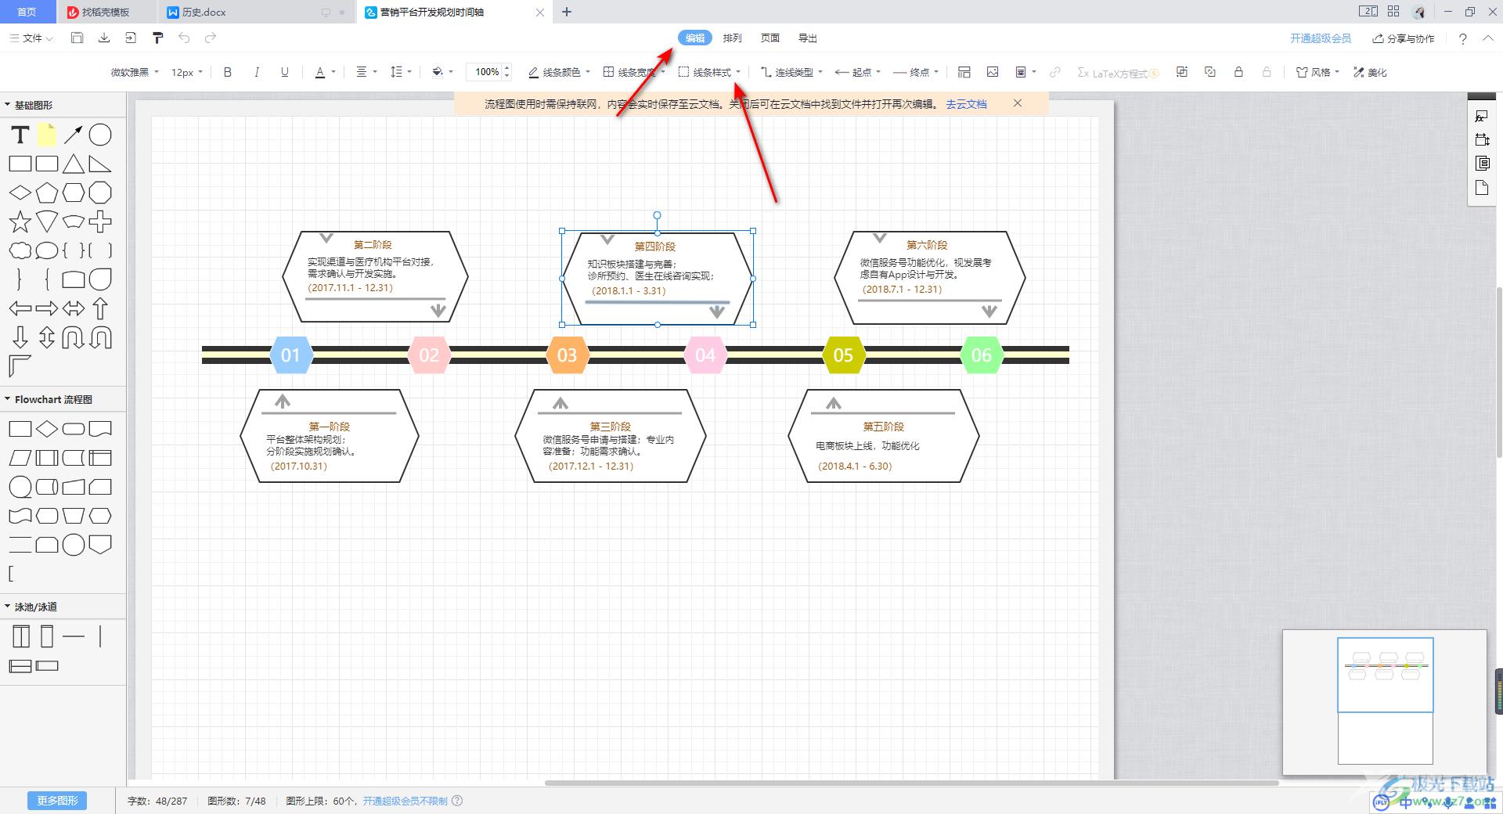Screen dimensions: 1503x814
Task: Select the Text shape tool
Action: [20, 135]
